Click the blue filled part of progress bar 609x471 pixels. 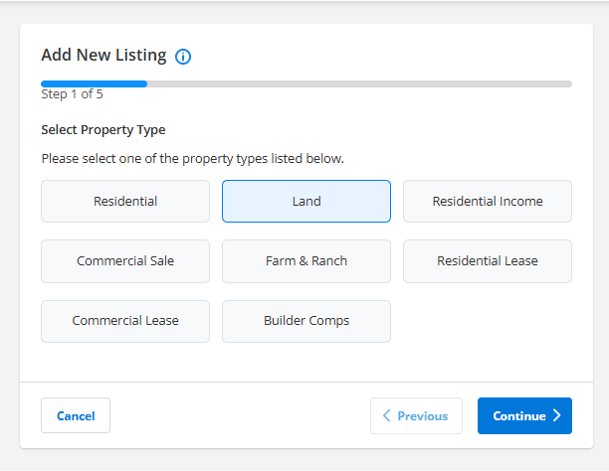pyautogui.click(x=94, y=84)
